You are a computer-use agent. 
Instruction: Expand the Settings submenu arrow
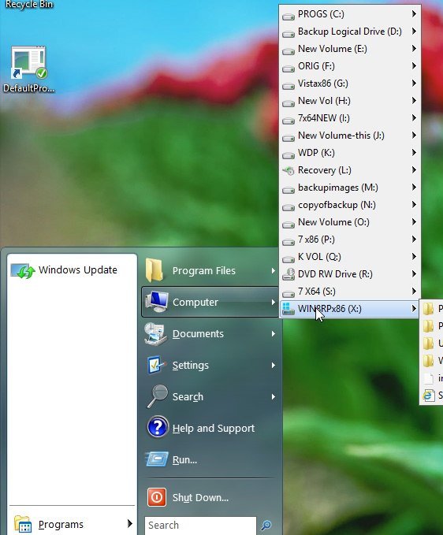tap(273, 365)
